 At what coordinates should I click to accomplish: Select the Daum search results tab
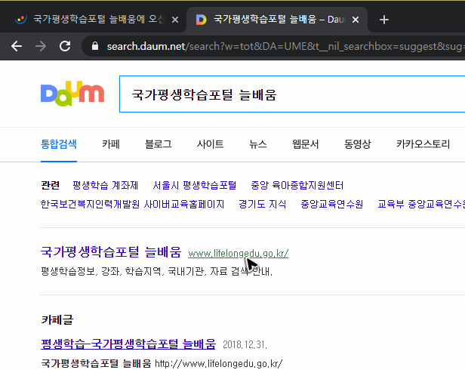coord(277,20)
